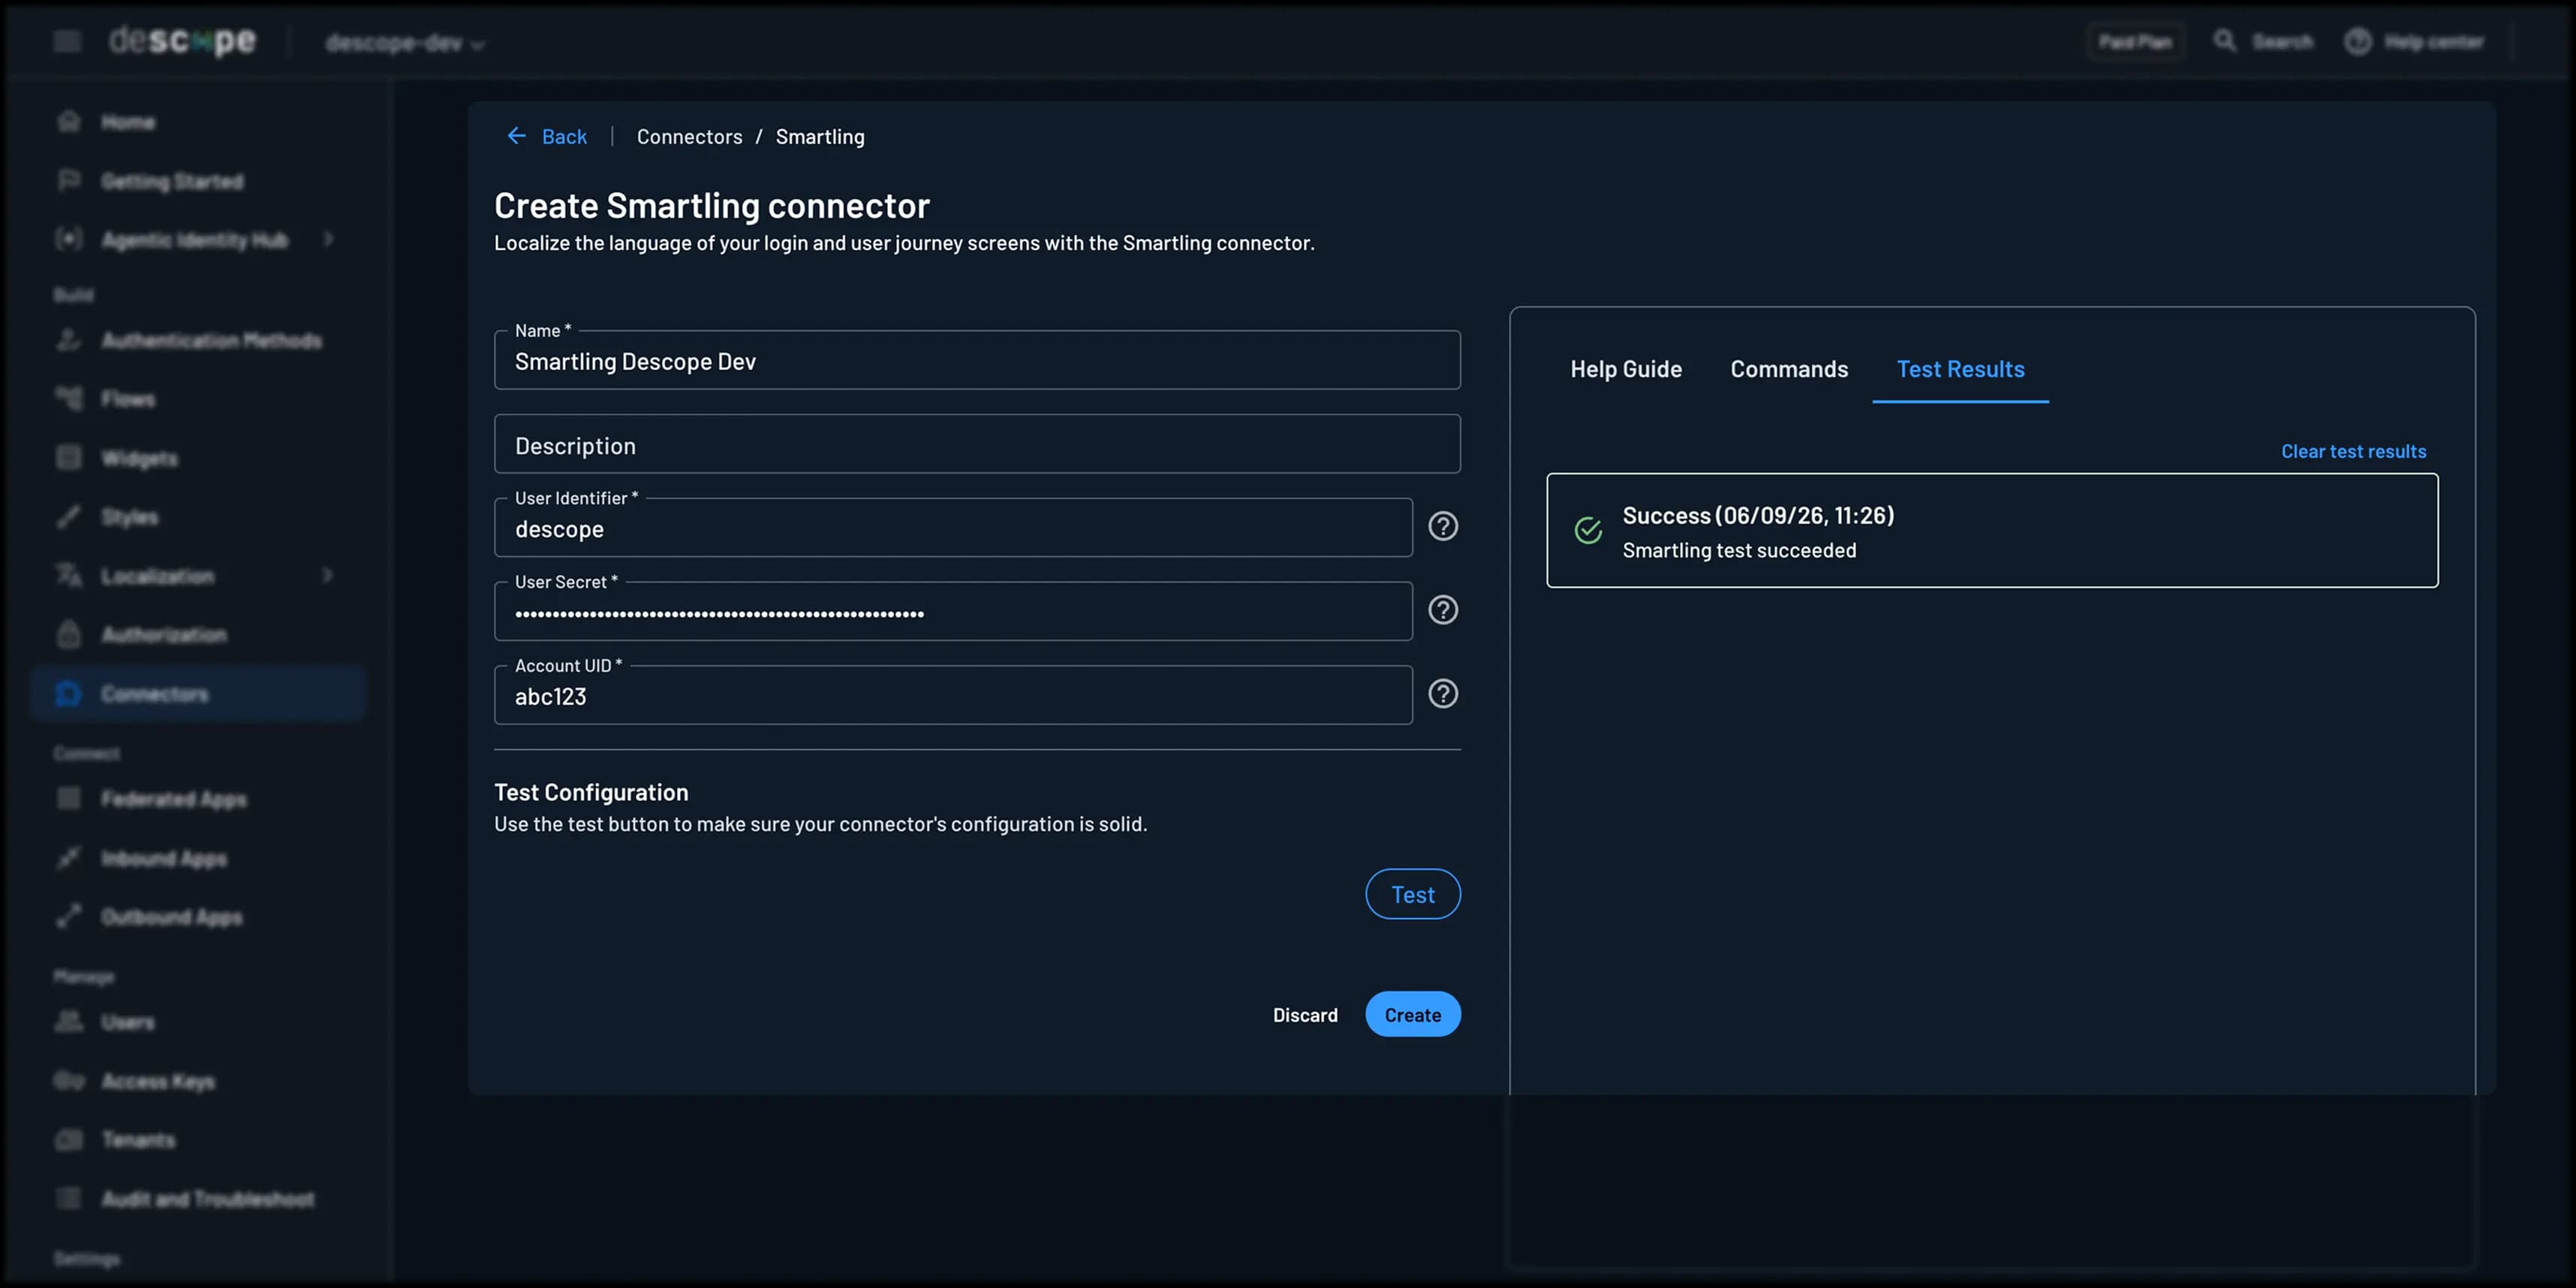The height and width of the screenshot is (1288, 2576).
Task: Click the Authorization lock icon
Action: point(68,635)
